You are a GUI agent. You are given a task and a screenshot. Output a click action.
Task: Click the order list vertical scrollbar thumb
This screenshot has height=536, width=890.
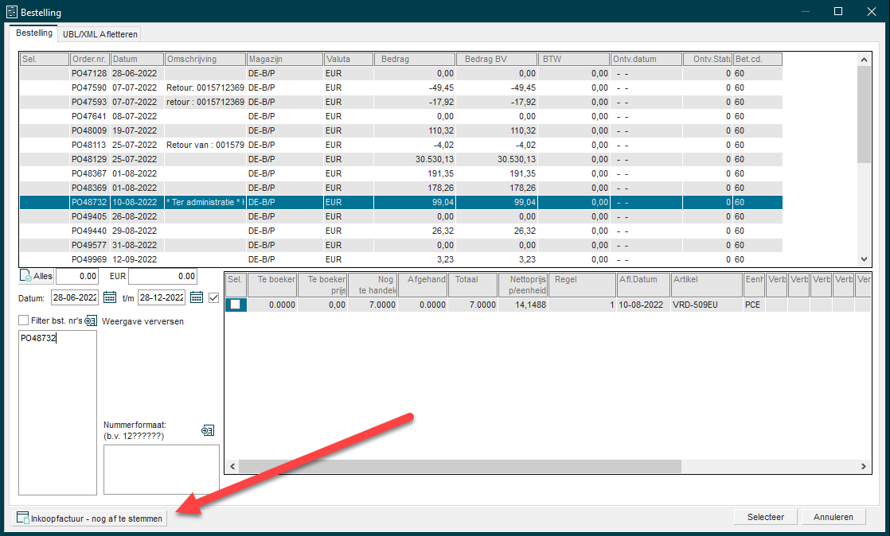tap(864, 115)
